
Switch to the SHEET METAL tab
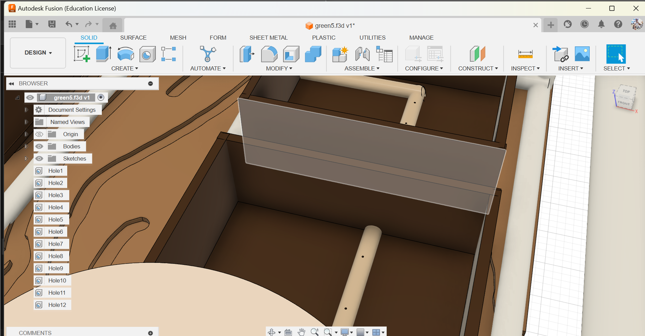pos(269,38)
